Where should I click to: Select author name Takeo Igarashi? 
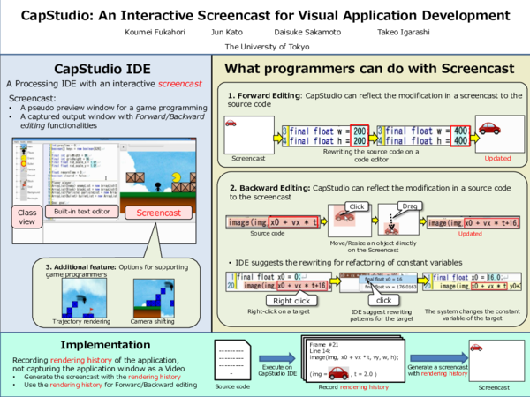[404, 32]
